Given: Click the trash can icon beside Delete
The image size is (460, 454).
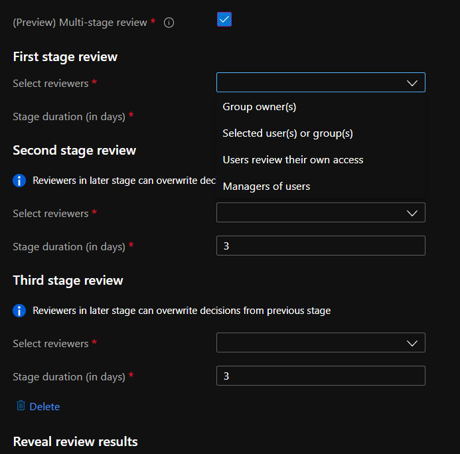Looking at the screenshot, I should 21,406.
